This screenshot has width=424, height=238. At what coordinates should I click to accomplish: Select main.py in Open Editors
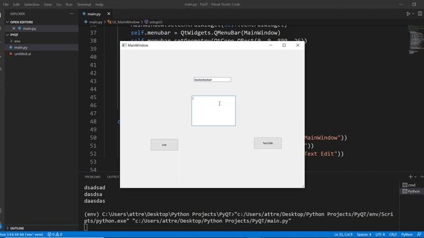coord(29,28)
